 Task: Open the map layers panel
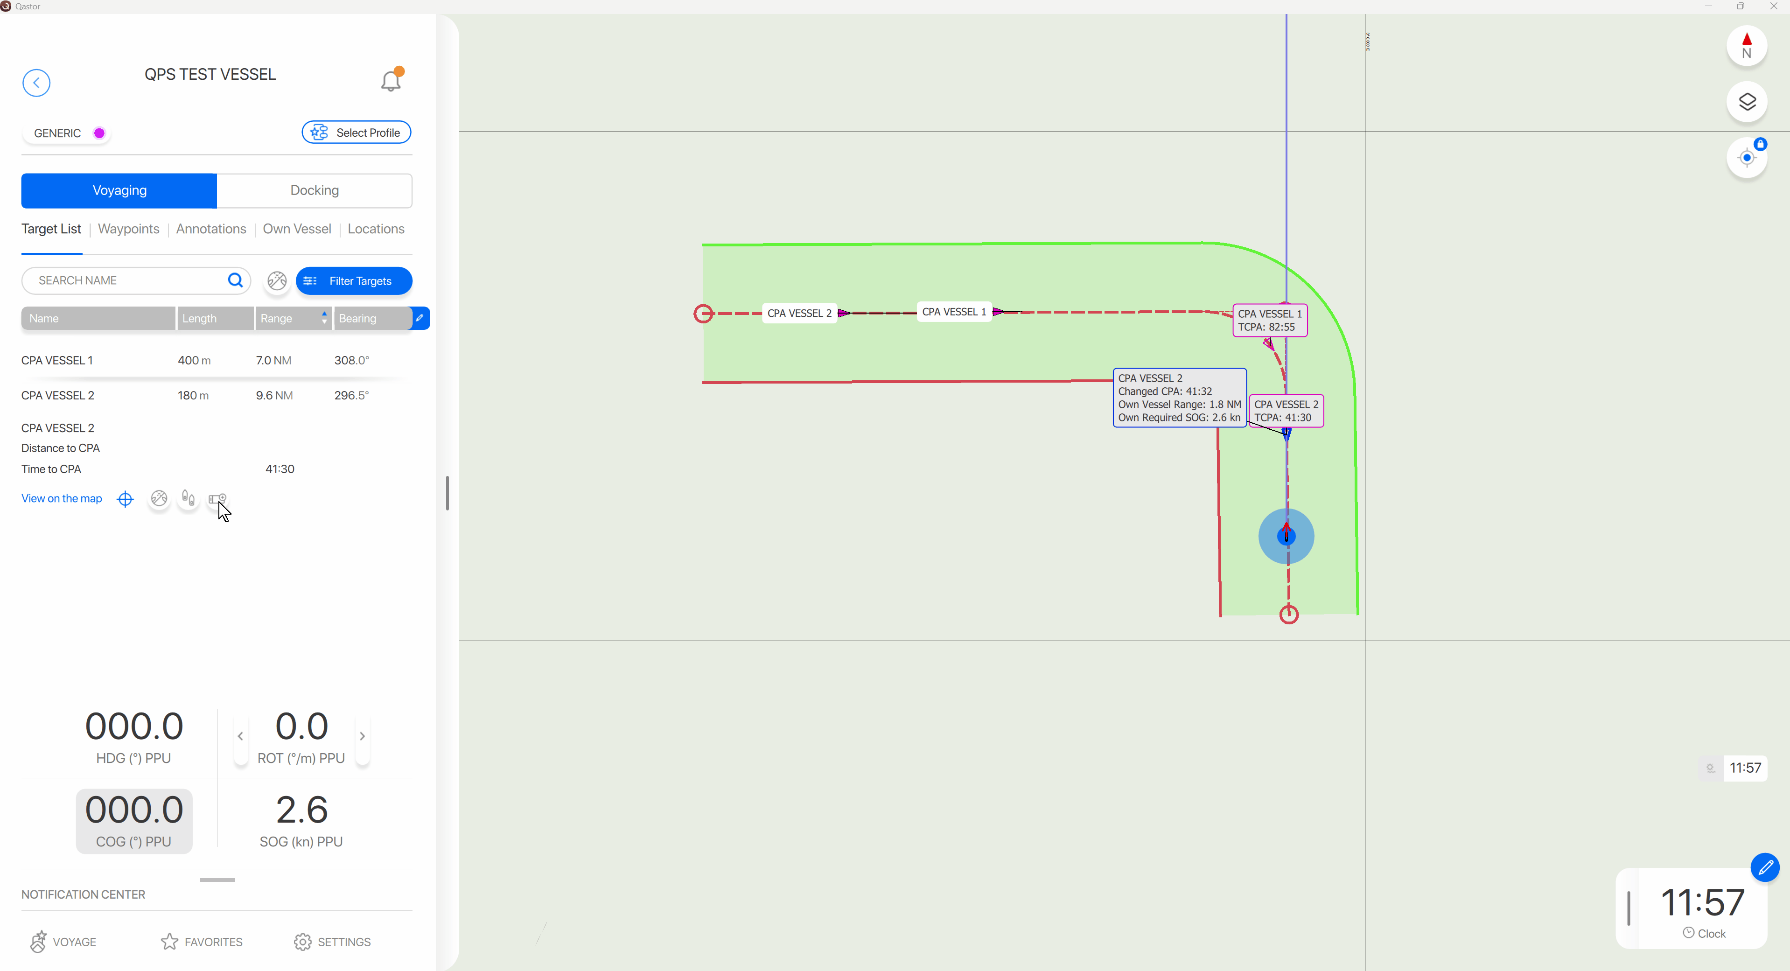click(1746, 102)
